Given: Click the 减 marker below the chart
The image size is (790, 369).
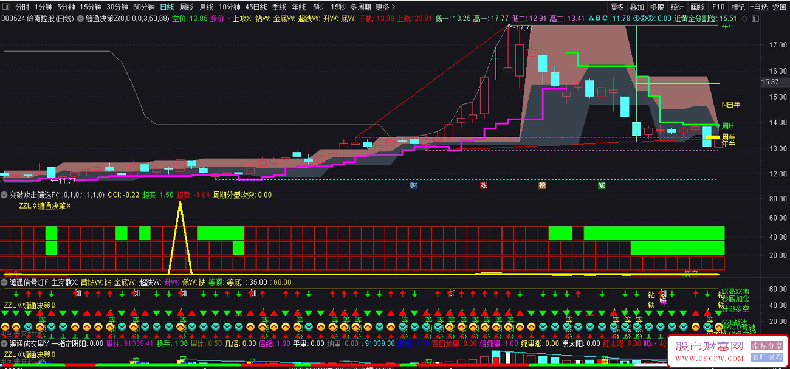Looking at the screenshot, I should point(601,185).
